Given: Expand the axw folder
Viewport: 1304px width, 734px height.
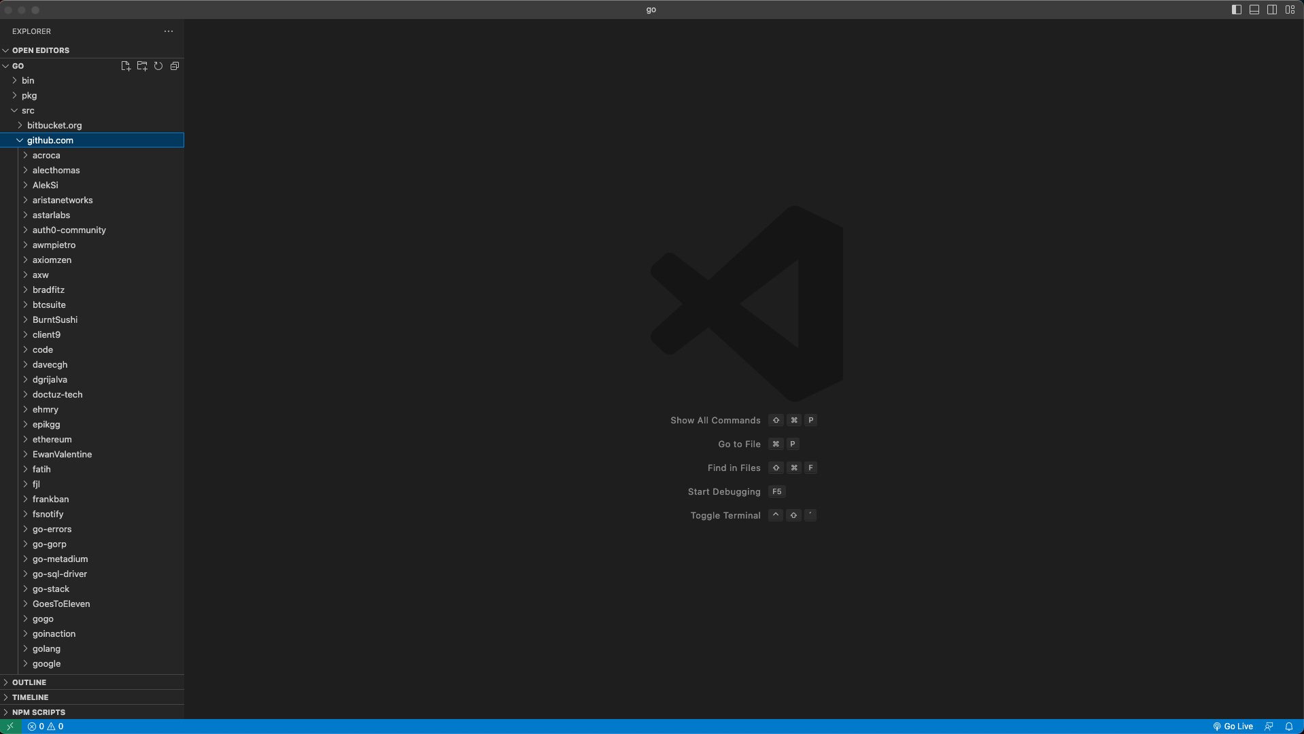Looking at the screenshot, I should (92, 275).
